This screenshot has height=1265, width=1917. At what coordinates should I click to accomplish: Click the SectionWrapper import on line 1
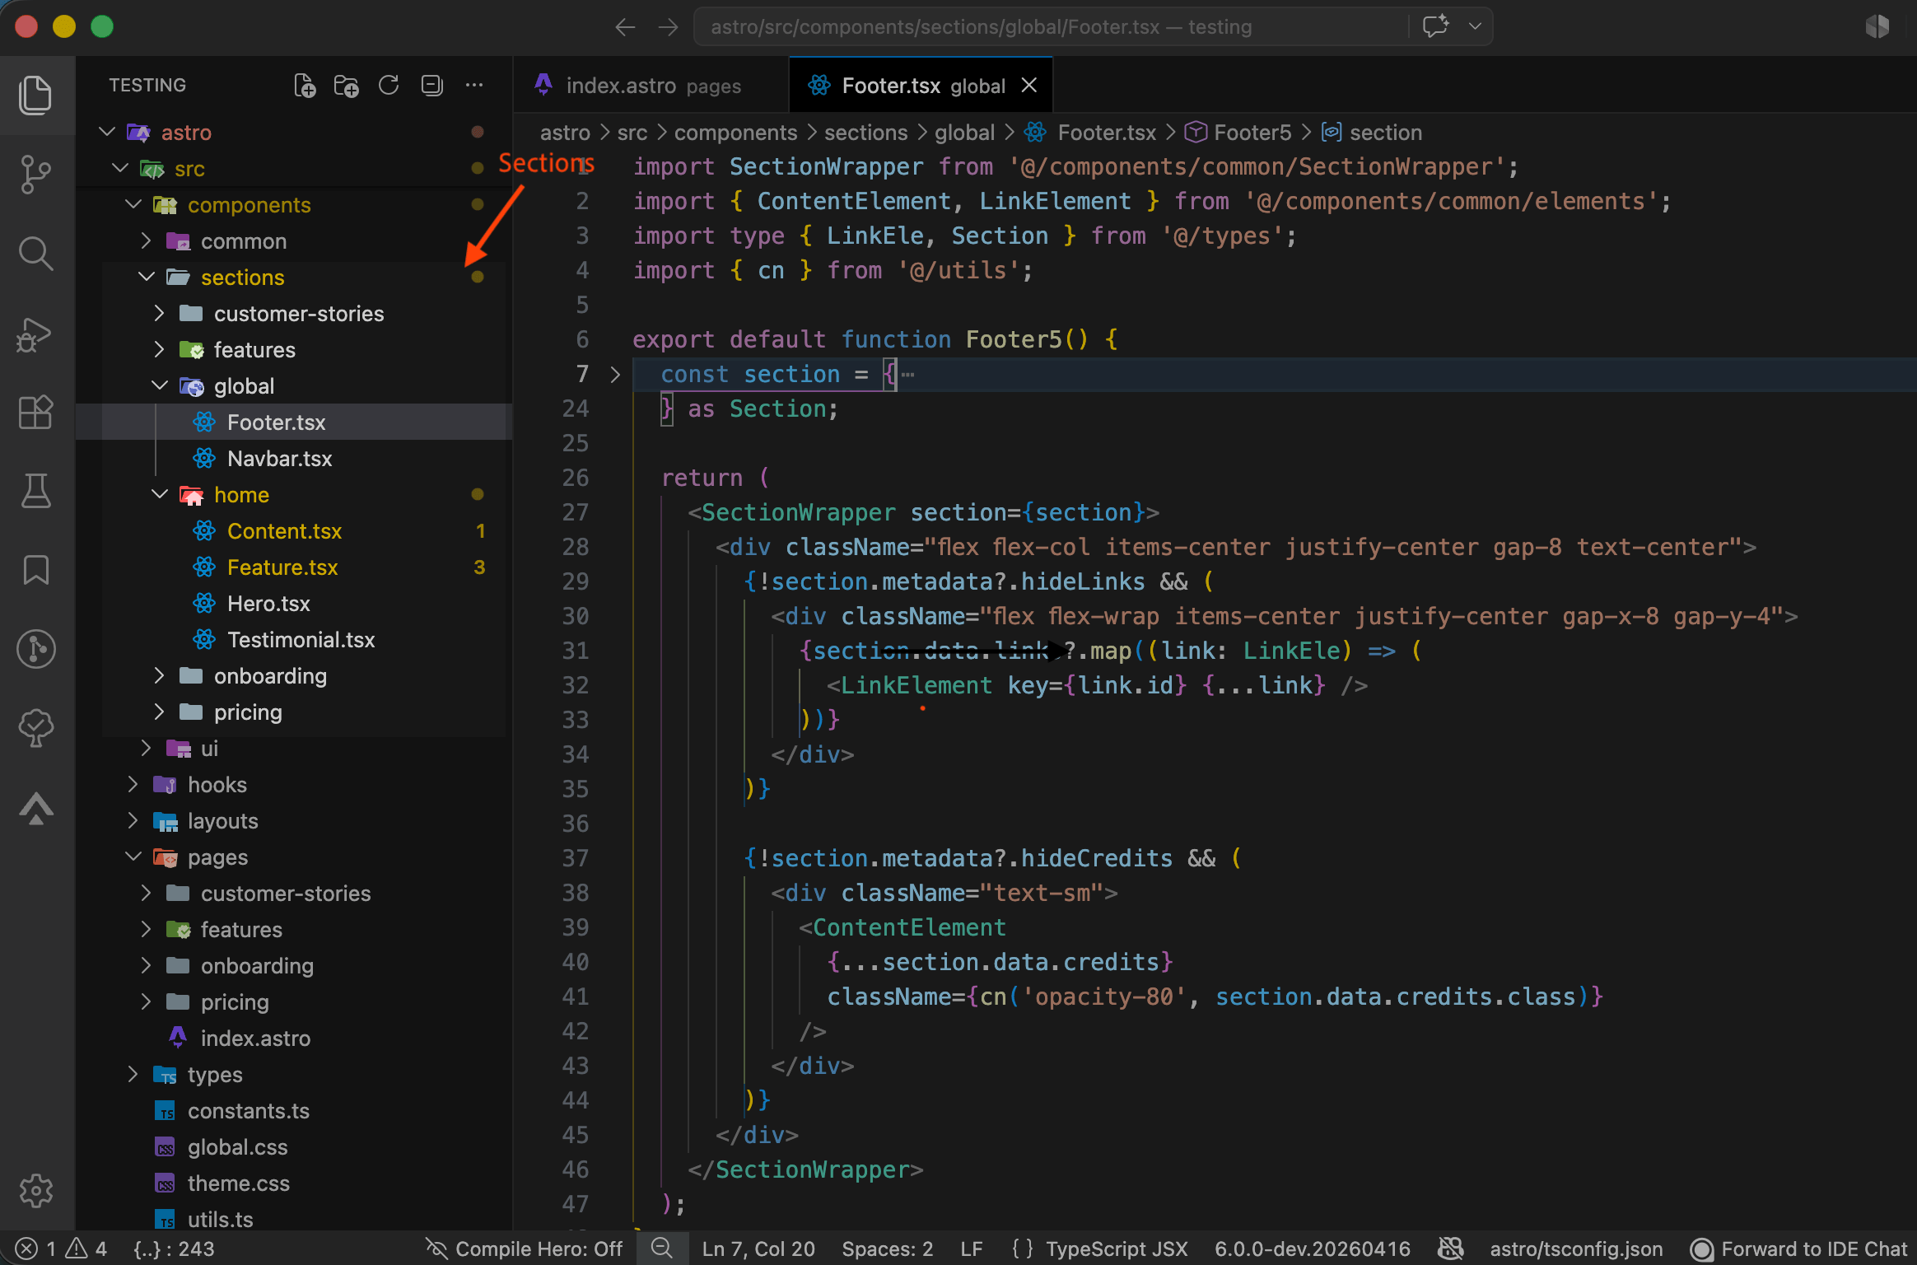tap(826, 166)
